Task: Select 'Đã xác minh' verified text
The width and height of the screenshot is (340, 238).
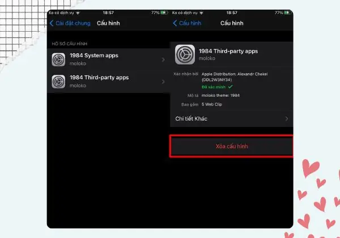Action: coord(214,87)
